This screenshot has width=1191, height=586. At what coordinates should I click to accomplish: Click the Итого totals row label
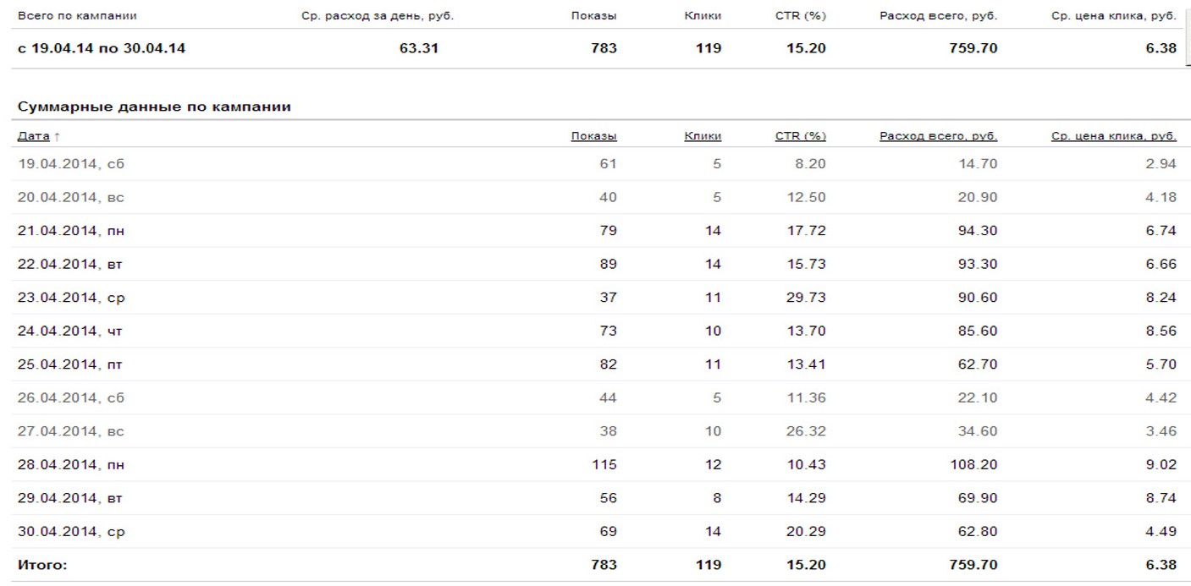tap(42, 565)
